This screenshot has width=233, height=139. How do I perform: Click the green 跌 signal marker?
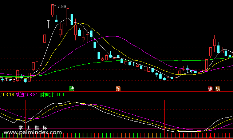pos(72,89)
